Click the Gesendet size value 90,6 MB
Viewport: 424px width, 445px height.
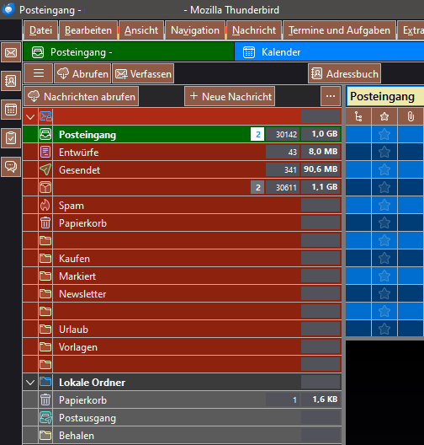pos(321,169)
